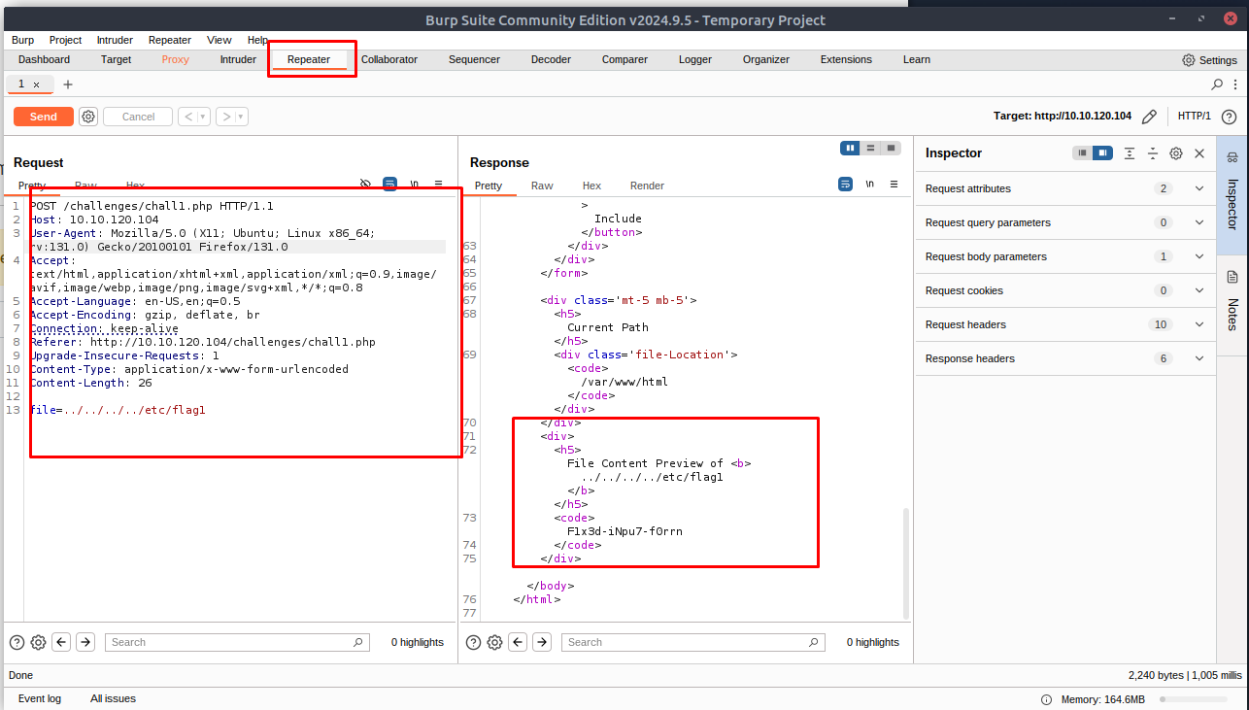Collapse all Inspector sections
Viewport: 1249px width, 710px height.
[x=1153, y=153]
